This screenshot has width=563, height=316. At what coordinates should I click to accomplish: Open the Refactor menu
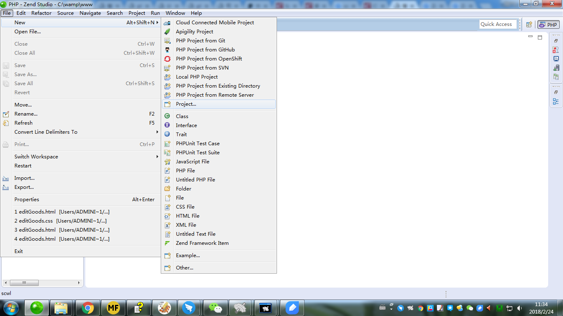pyautogui.click(x=42, y=13)
